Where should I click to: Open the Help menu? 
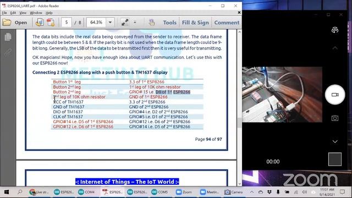tap(49, 13)
